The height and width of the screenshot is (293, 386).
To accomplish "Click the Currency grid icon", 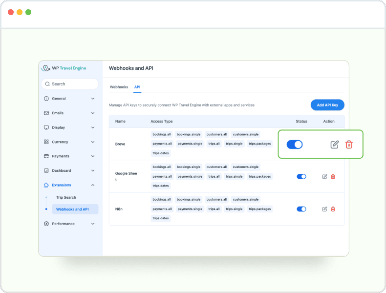I will (46, 142).
